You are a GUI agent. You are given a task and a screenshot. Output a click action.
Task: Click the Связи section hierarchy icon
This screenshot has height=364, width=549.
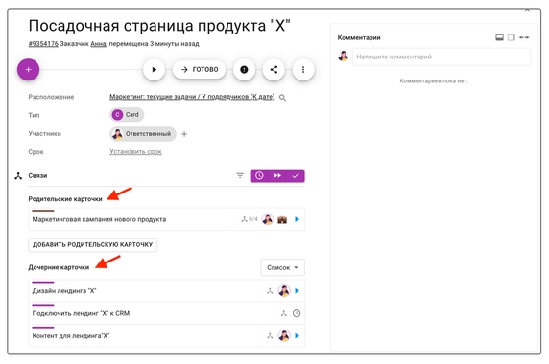coord(18,175)
